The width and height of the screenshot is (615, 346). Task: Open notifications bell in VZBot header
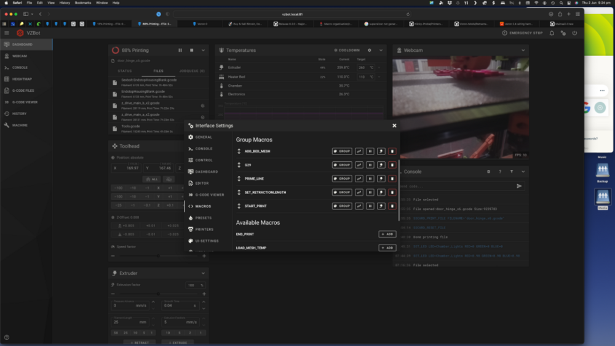point(552,33)
